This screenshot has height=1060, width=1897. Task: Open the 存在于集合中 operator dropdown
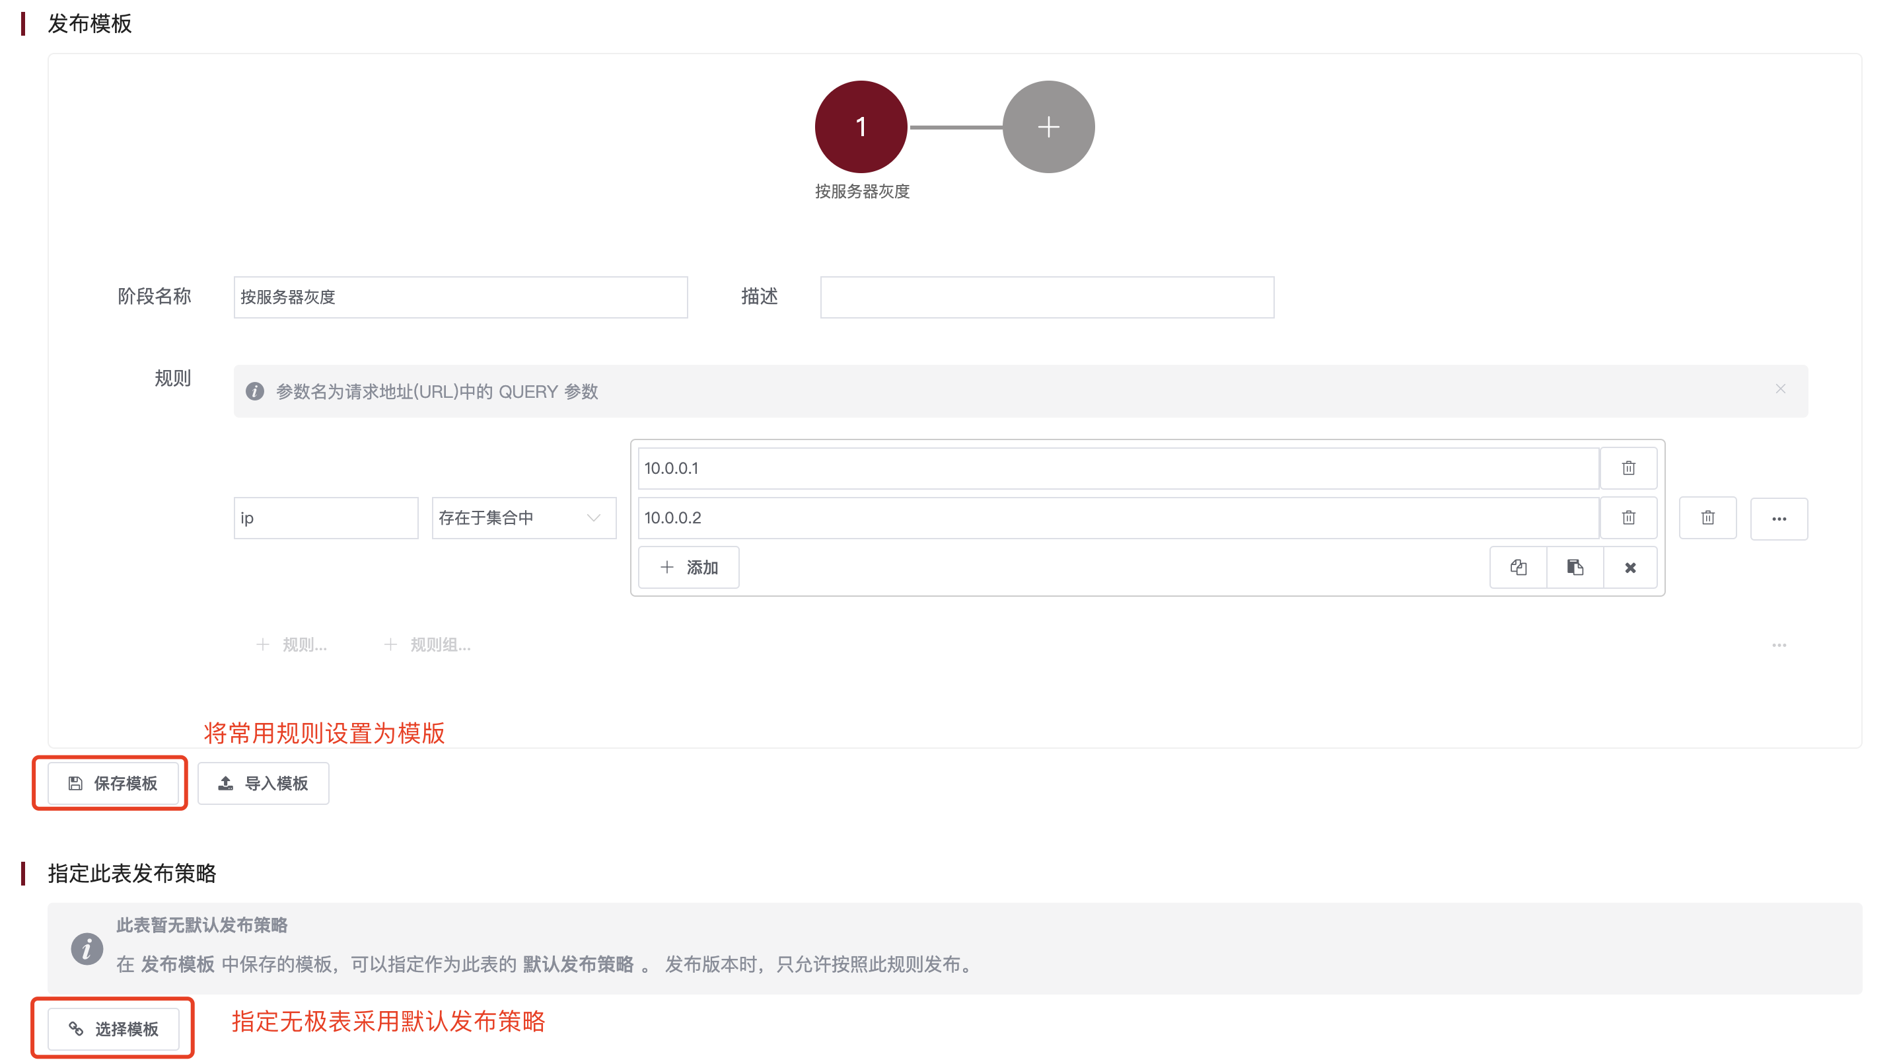coord(524,518)
